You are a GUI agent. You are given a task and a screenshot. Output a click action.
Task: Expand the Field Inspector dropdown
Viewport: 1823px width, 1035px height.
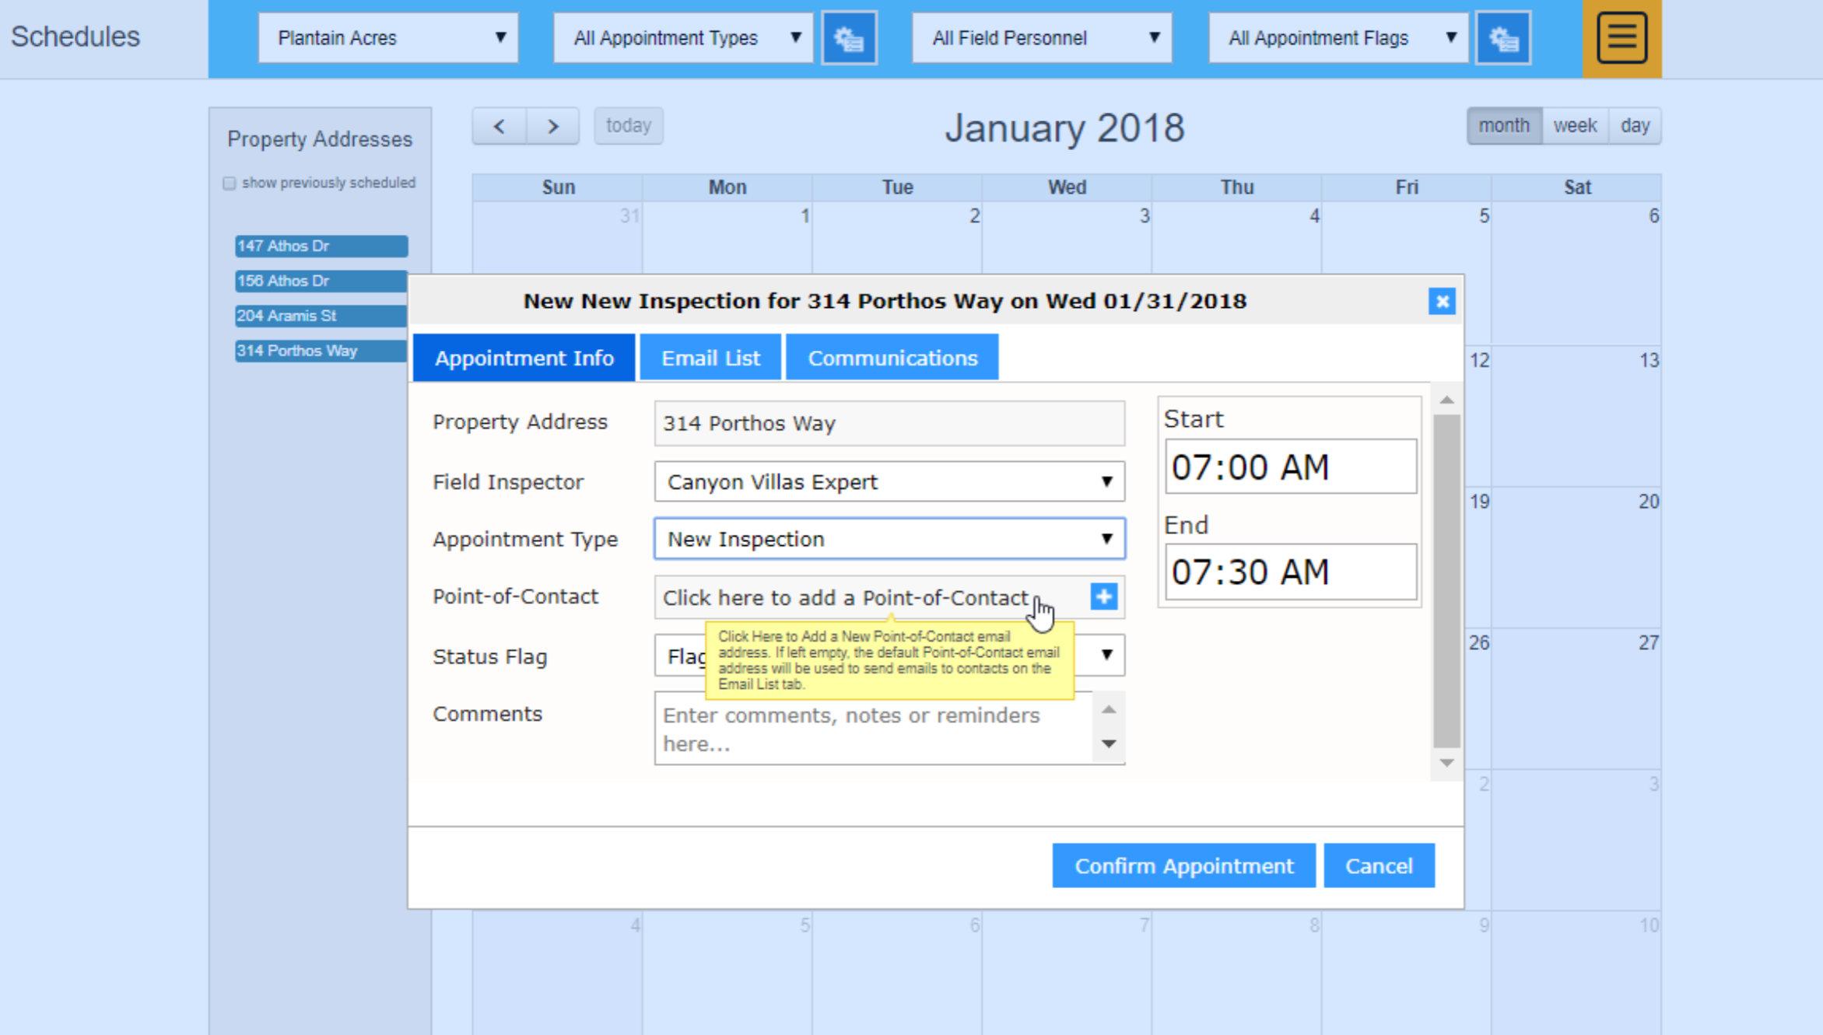coord(889,481)
